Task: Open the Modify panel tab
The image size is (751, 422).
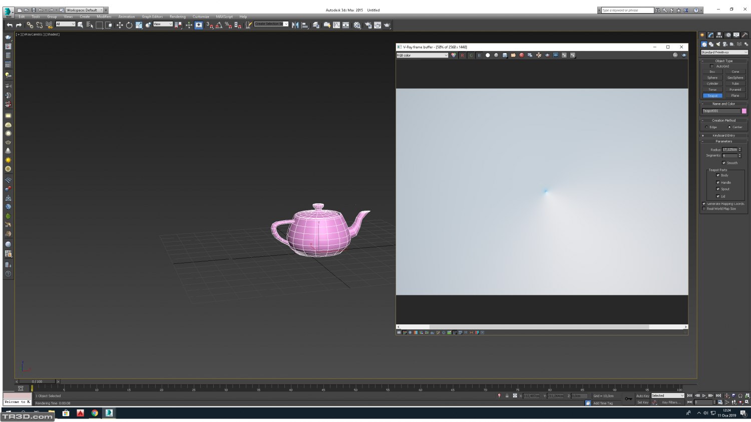Action: pos(710,35)
